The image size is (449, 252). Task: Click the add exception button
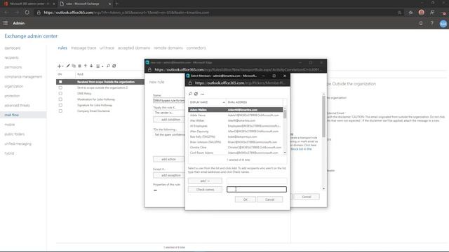pyautogui.click(x=169, y=175)
